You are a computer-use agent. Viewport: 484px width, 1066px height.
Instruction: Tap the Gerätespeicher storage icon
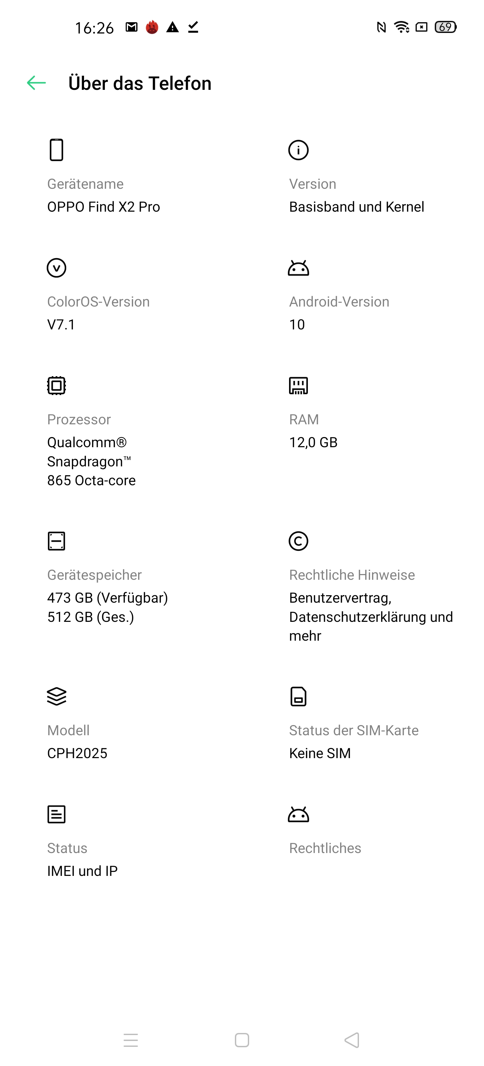56,541
